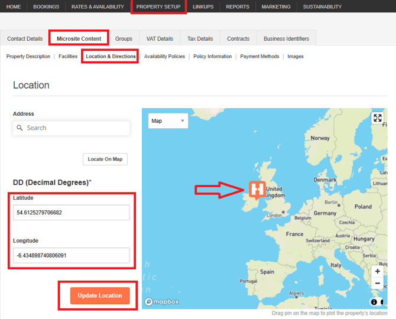Focus the Longitude input field
Screen dimensions: 396x319
71,255
